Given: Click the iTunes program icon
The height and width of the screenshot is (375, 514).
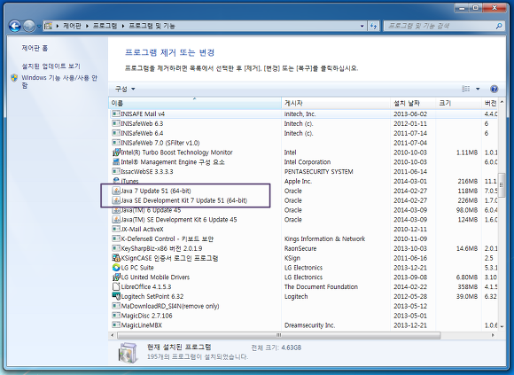Looking at the screenshot, I should [x=116, y=181].
